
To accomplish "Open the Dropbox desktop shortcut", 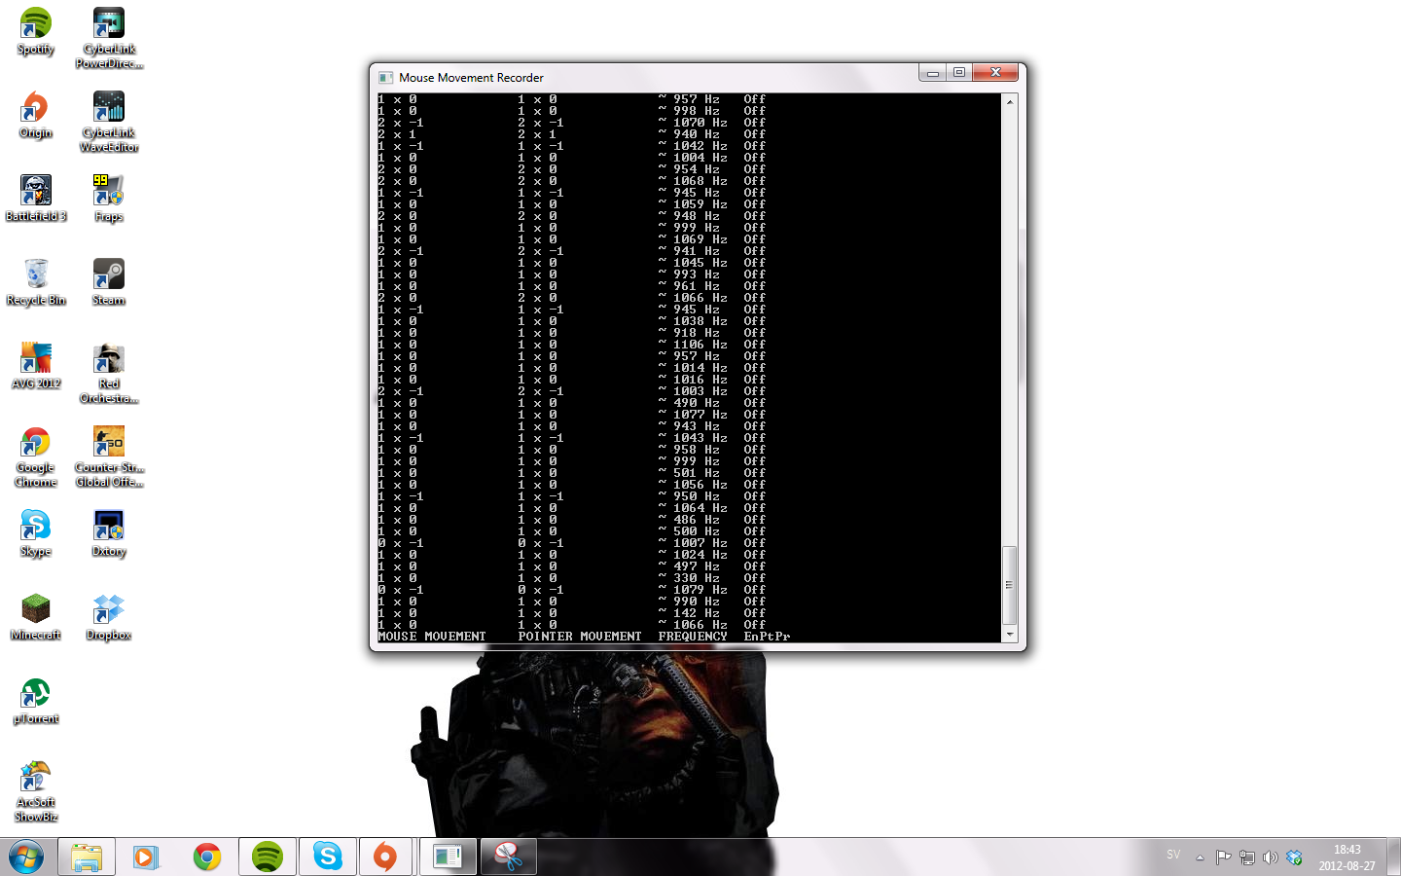I will tap(109, 615).
